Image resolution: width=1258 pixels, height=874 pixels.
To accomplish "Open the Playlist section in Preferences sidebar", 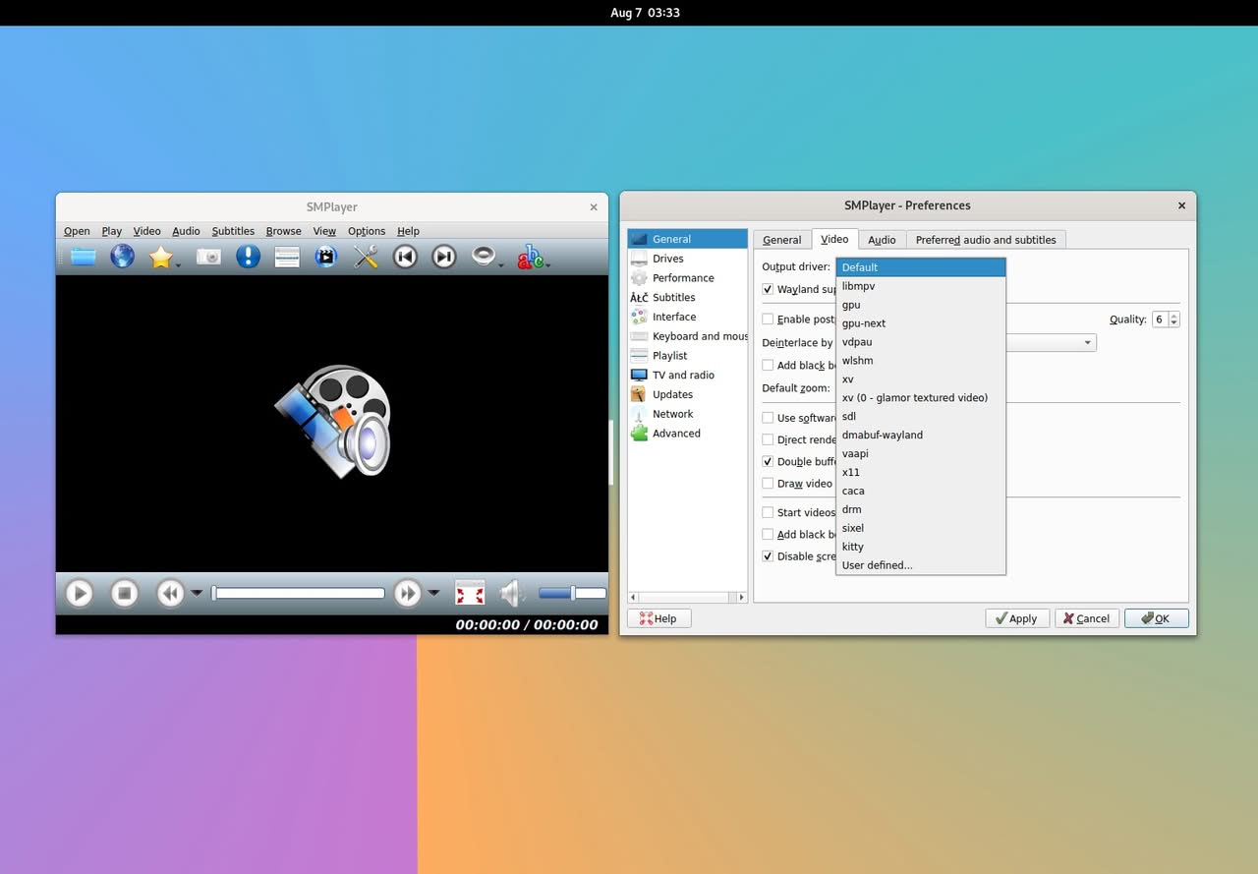I will pyautogui.click(x=687, y=356).
